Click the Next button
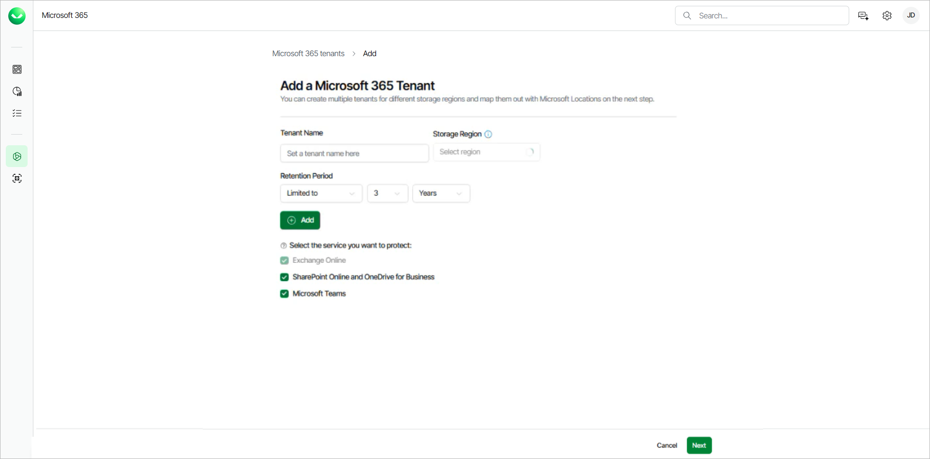Screen dimensions: 930x459 click(x=699, y=445)
